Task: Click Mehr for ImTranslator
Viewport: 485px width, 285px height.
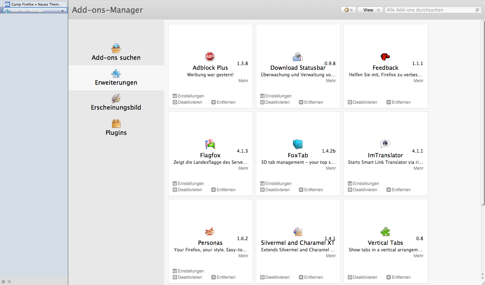Action: 418,168
